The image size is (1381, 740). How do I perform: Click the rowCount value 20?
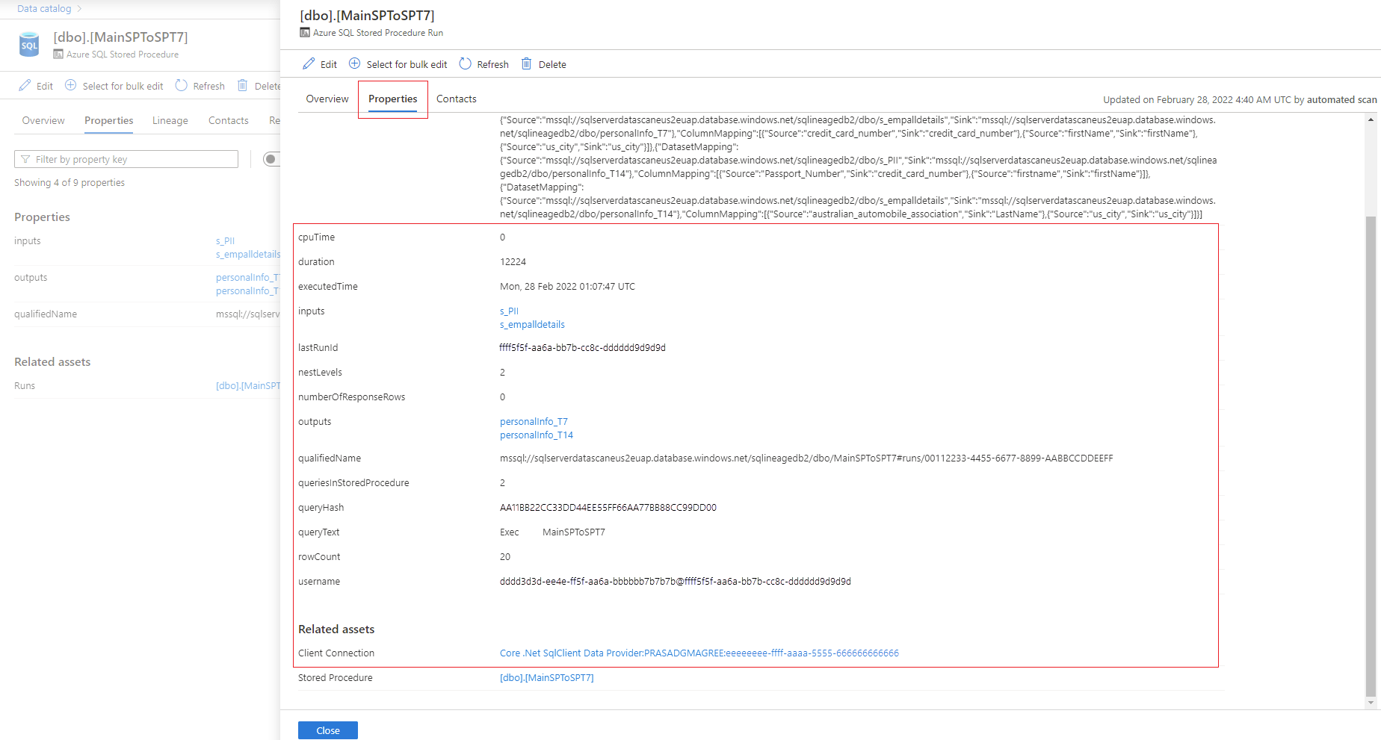pos(505,557)
